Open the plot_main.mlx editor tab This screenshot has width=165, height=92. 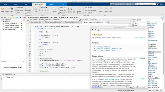pos(36,22)
